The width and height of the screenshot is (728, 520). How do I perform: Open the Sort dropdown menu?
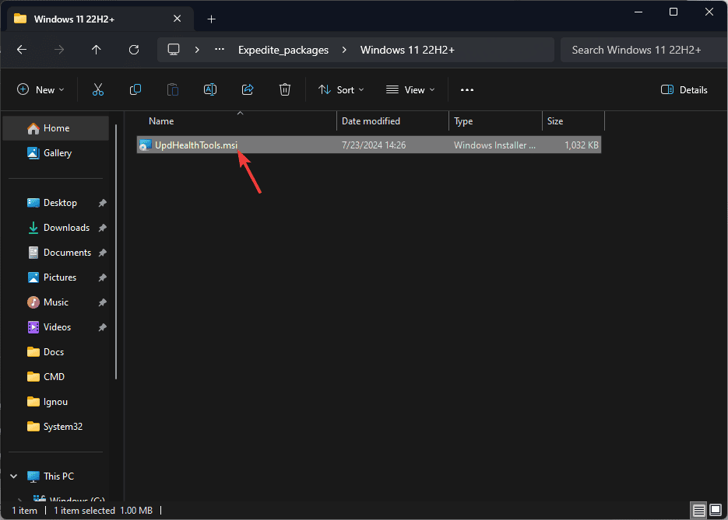pos(341,90)
